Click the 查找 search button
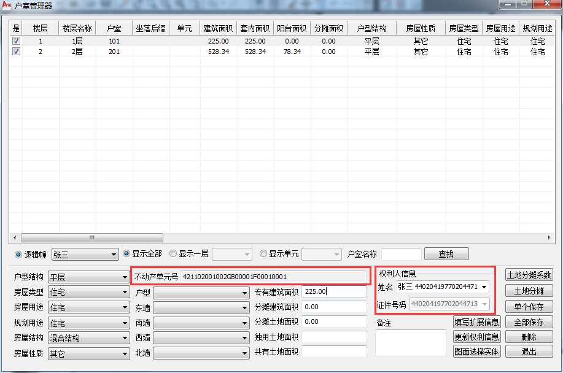Screen dimensions: 563x373 pyautogui.click(x=446, y=254)
